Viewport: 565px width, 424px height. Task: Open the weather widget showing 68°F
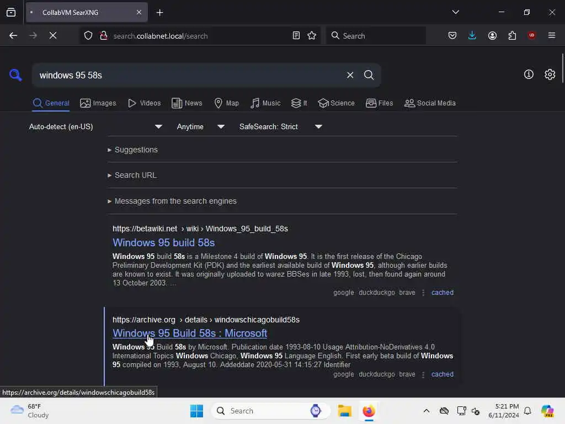coord(30,411)
